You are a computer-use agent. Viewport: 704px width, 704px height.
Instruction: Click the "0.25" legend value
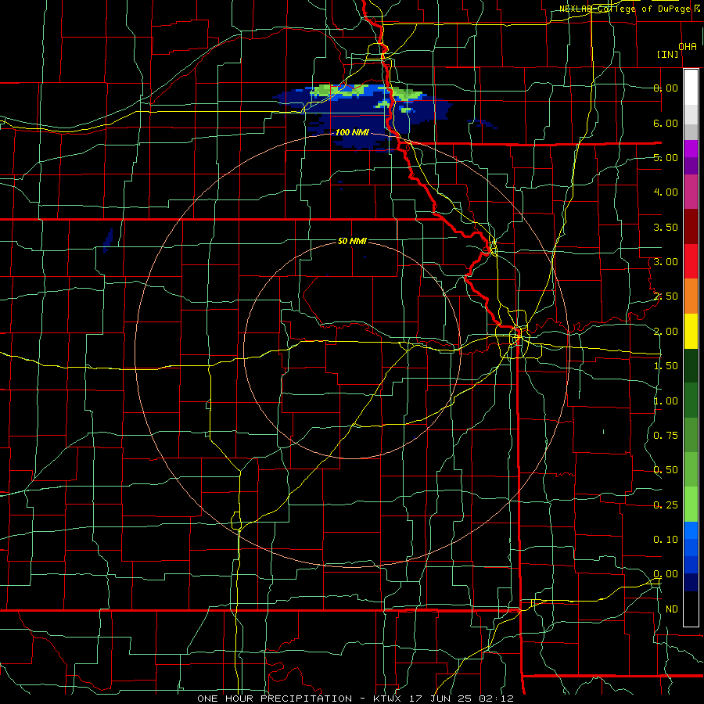pos(666,505)
